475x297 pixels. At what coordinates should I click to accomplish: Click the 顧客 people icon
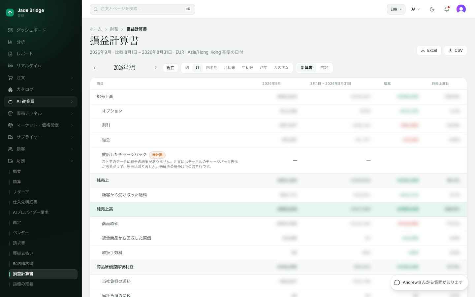[10, 149]
